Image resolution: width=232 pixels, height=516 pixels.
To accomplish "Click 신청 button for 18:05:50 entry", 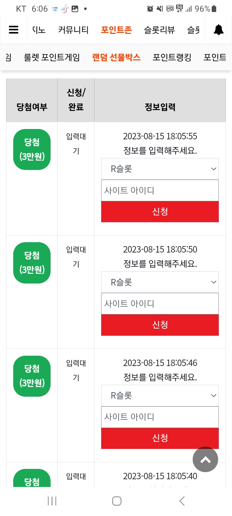I will point(160,325).
